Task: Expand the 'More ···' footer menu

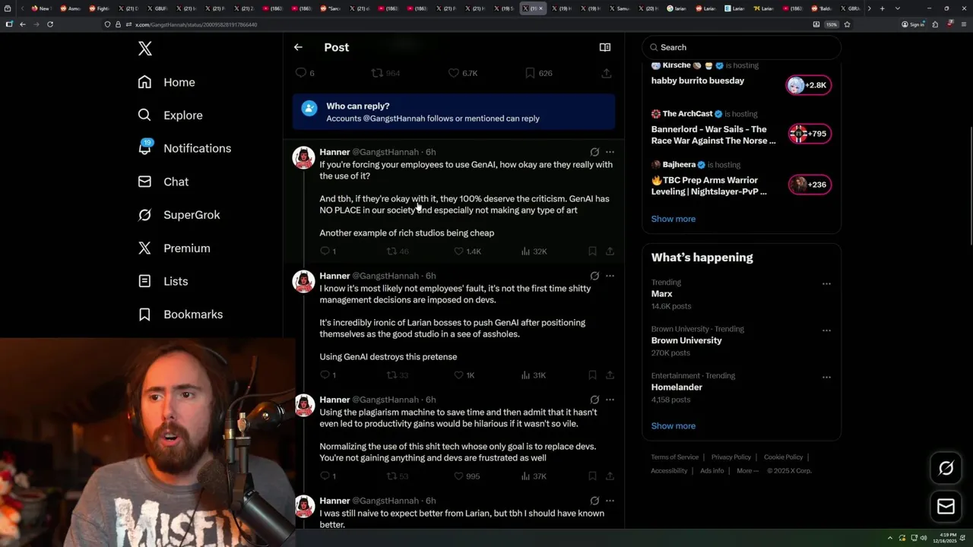Action: click(748, 471)
